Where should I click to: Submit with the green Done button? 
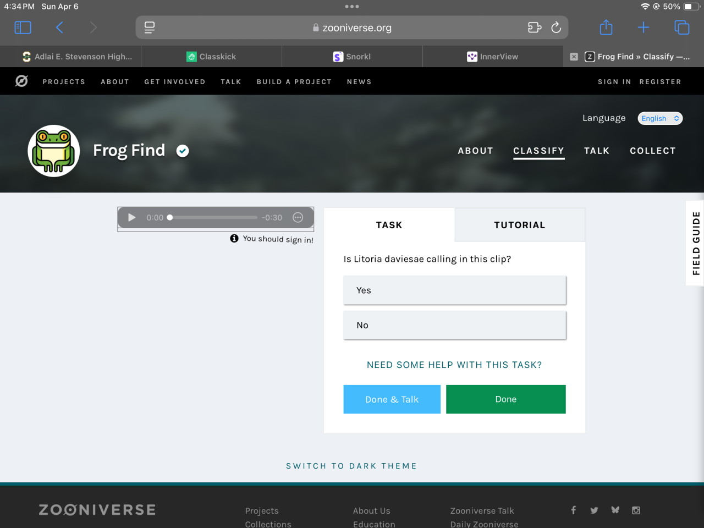click(506, 399)
